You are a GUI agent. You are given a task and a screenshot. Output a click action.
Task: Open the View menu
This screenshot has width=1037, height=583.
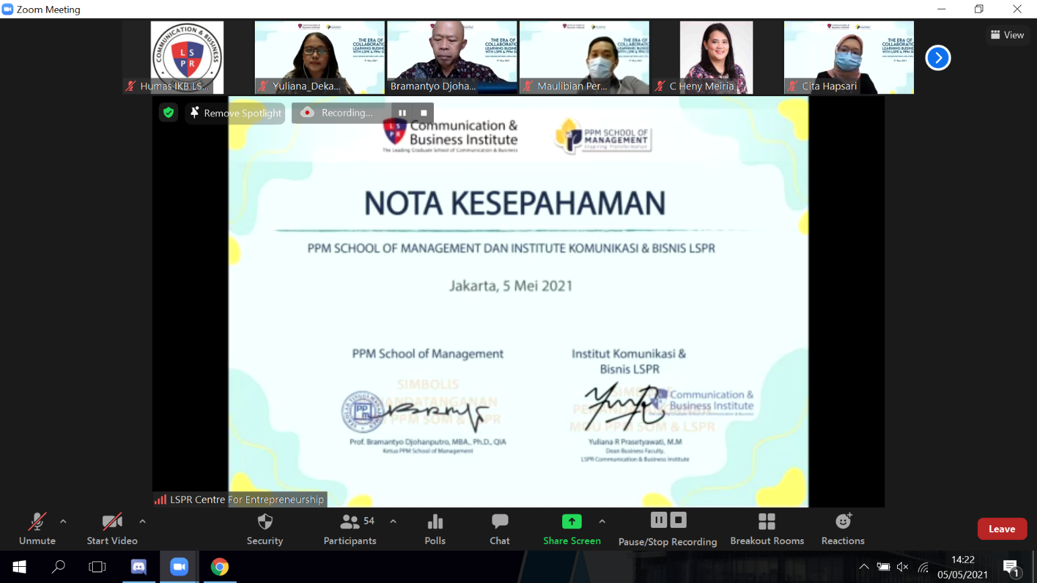(x=1007, y=34)
